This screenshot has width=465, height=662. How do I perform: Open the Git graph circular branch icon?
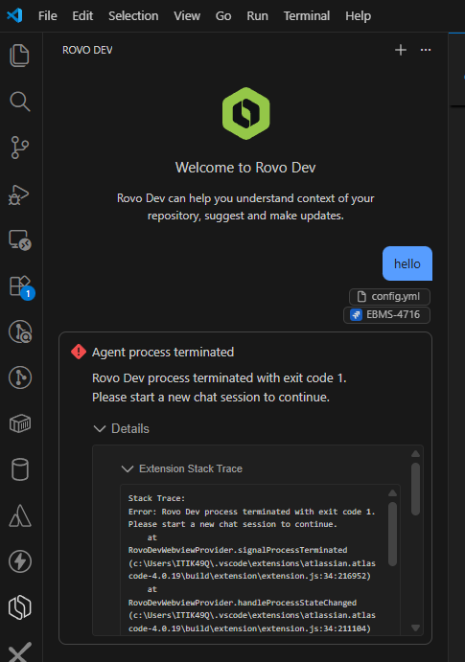[20, 377]
